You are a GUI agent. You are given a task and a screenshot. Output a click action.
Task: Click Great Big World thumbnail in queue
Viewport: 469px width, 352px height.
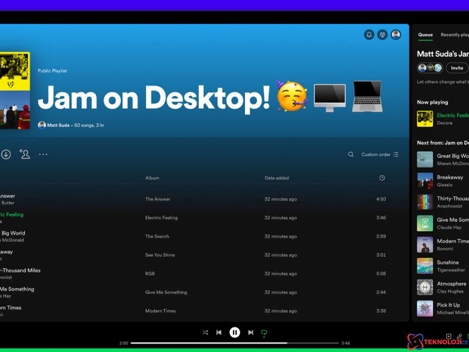(425, 159)
